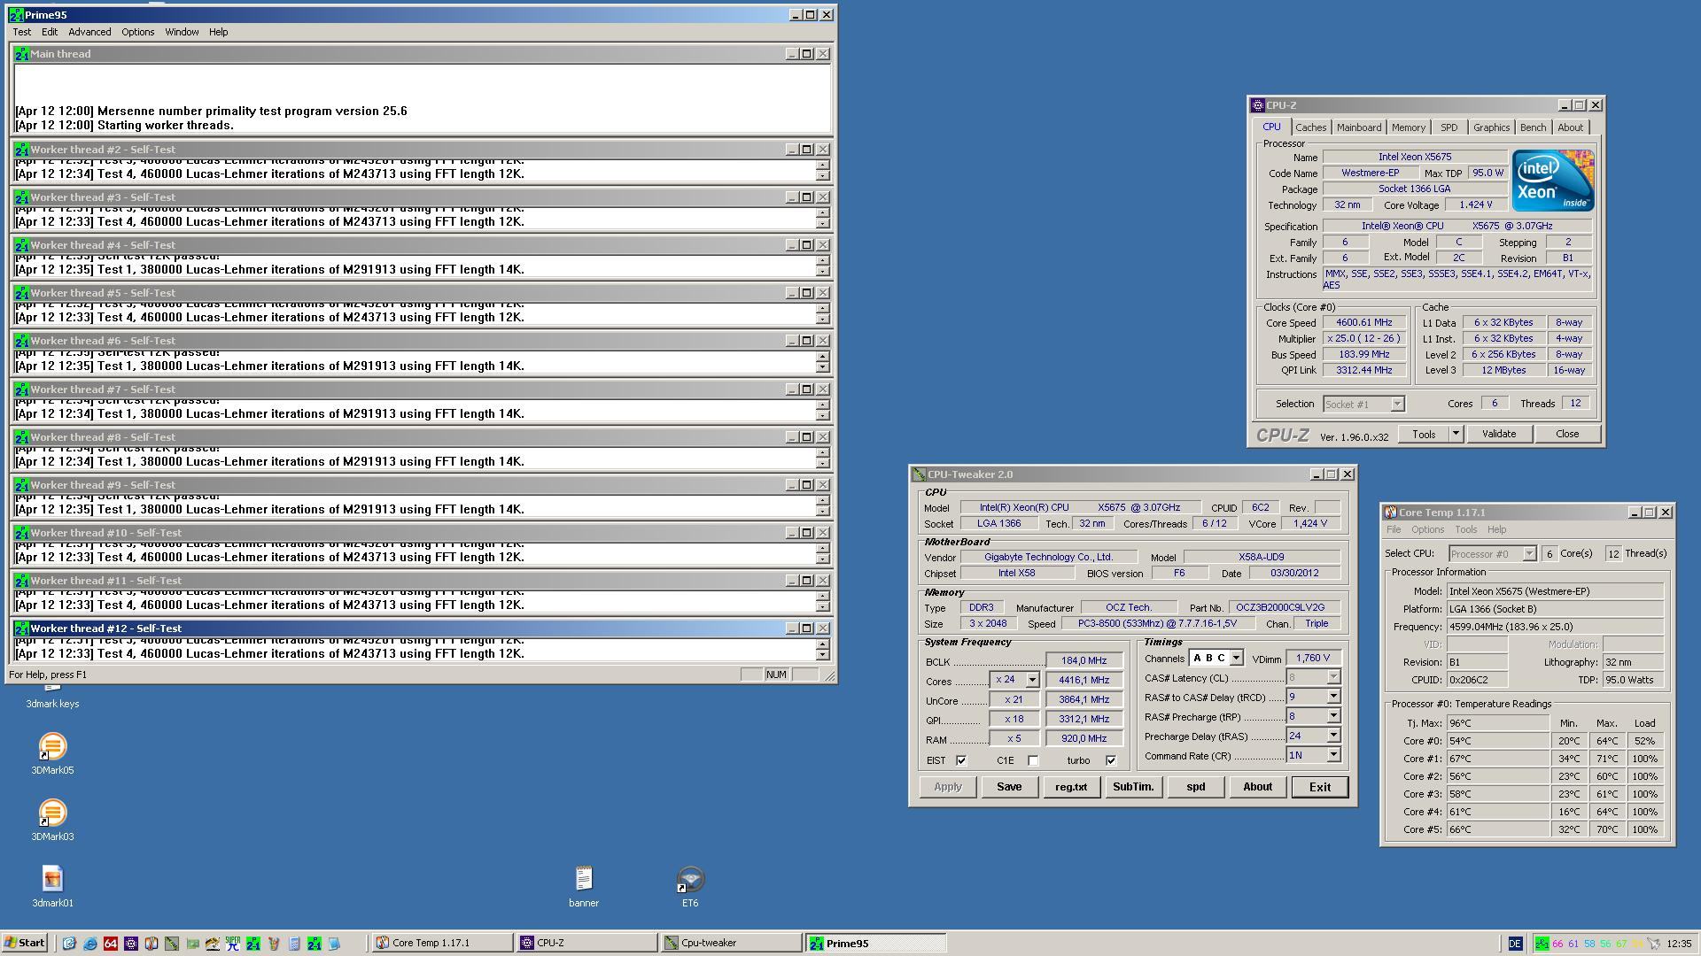Open Core Temp File menu

pos(1394,529)
